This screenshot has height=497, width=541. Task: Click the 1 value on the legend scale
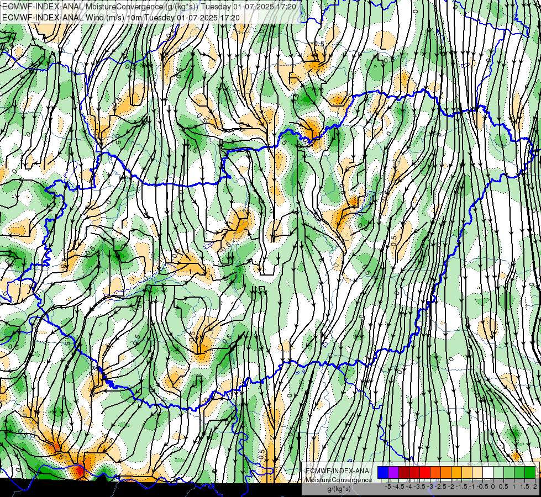(x=514, y=487)
